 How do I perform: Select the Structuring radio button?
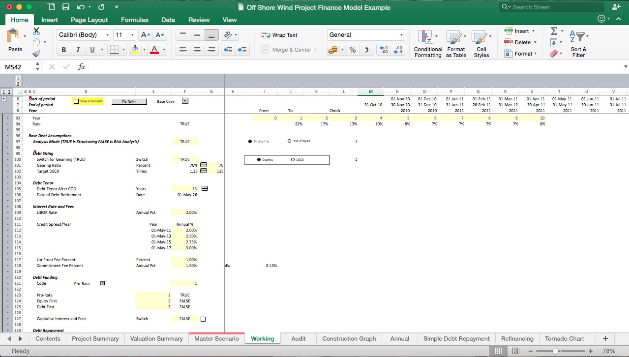(250, 141)
